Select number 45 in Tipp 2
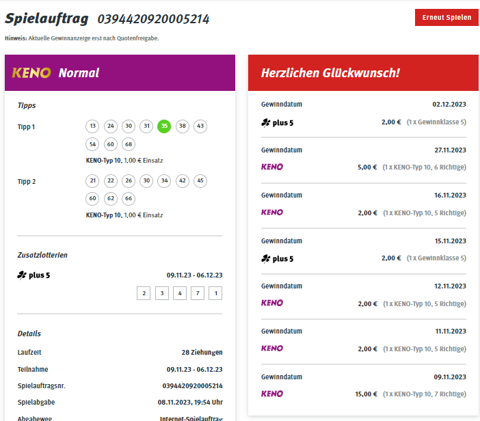The height and width of the screenshot is (421, 480). [200, 181]
